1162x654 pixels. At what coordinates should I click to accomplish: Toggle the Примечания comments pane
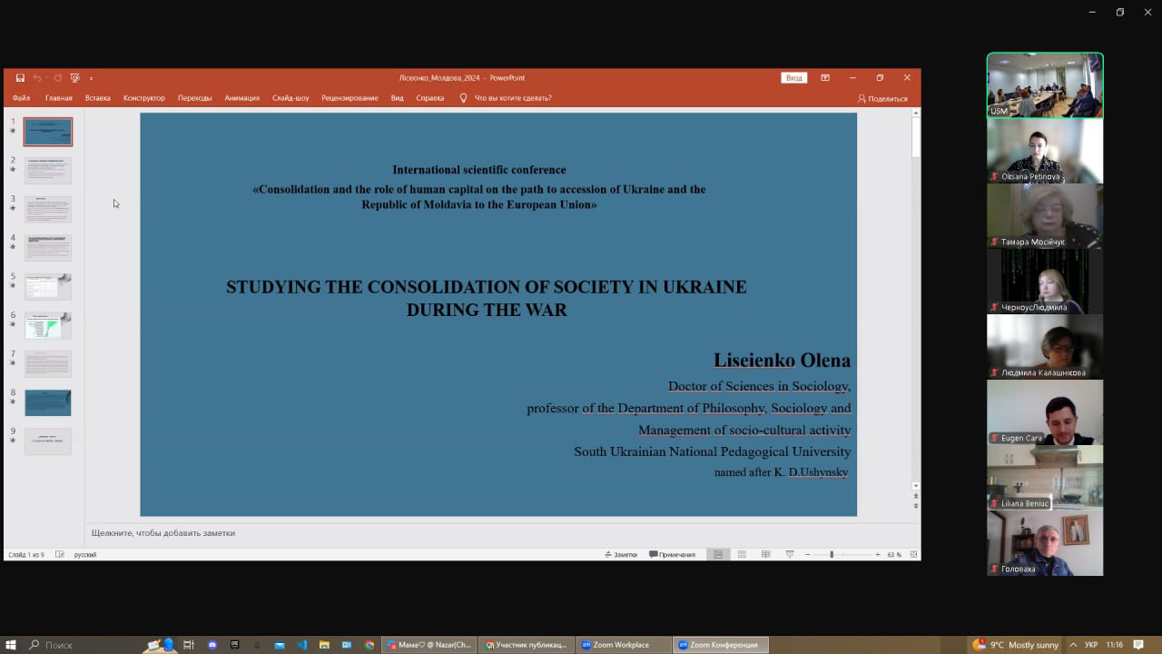pyautogui.click(x=673, y=554)
